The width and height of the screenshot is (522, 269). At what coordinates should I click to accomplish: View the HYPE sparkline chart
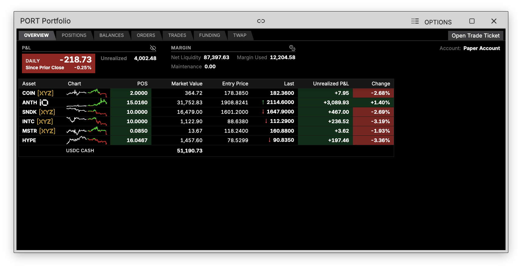pos(87,140)
